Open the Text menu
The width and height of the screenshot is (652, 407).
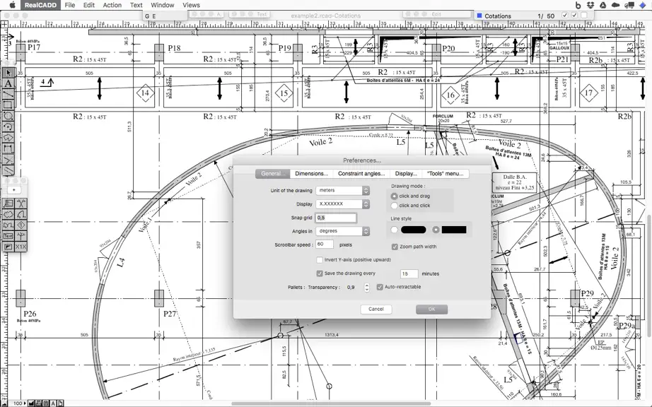pos(136,5)
